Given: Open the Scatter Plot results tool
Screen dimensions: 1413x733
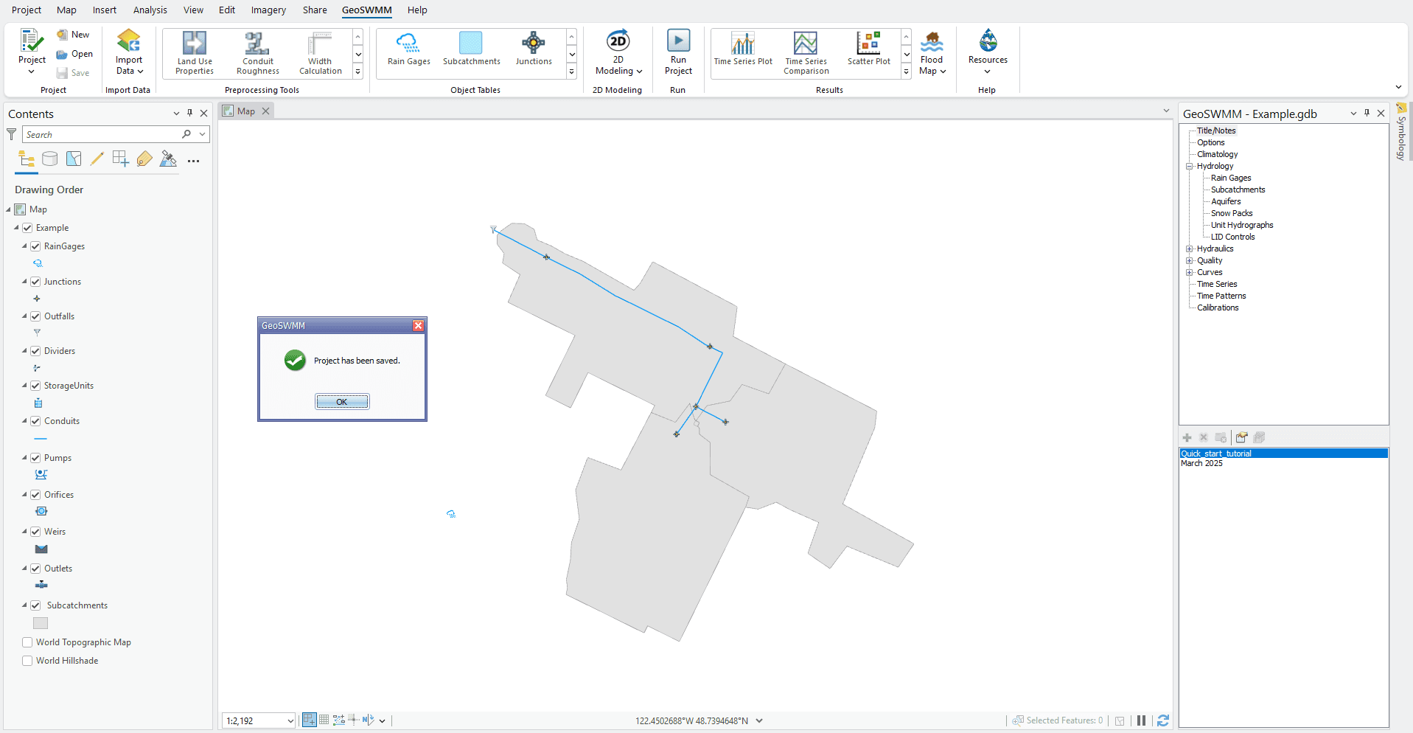Looking at the screenshot, I should [x=869, y=52].
